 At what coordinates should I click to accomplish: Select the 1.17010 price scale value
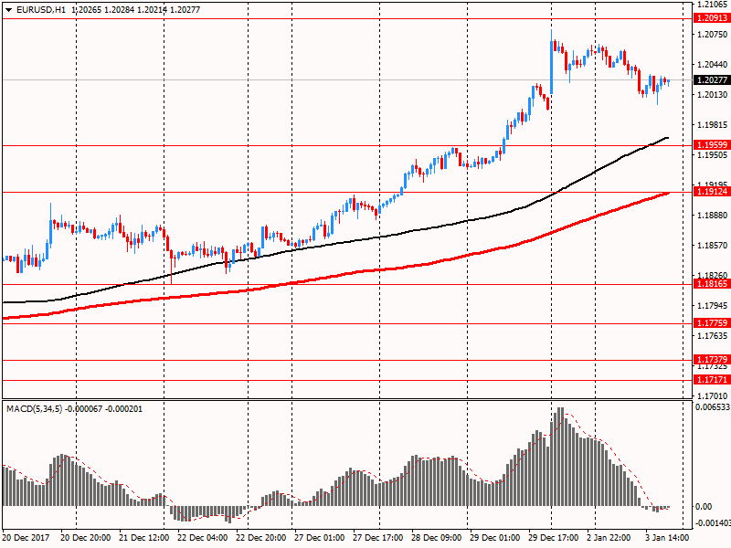click(x=712, y=396)
